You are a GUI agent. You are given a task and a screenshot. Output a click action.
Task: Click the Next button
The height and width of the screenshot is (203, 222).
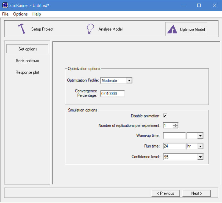pyautogui.click(x=196, y=193)
